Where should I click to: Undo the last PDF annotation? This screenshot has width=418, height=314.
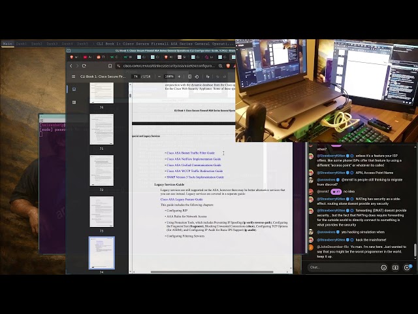tap(217, 77)
